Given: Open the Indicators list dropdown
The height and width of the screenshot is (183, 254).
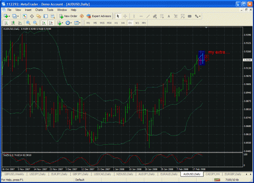Looking at the screenshot, I should (60, 23).
